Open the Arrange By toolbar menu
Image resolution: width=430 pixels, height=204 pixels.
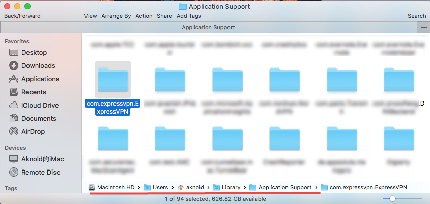click(x=116, y=16)
